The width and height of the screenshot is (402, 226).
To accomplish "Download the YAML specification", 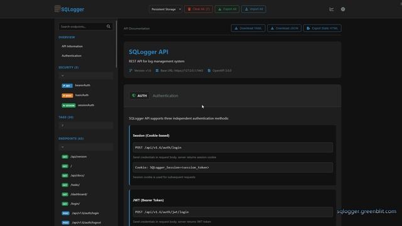I will [x=248, y=28].
